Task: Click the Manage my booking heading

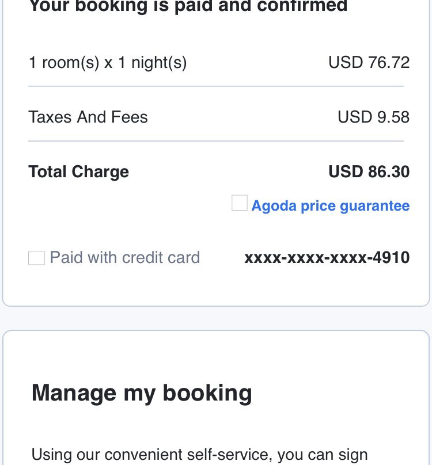Action: coord(142,393)
